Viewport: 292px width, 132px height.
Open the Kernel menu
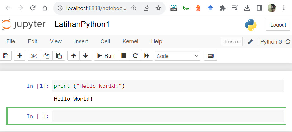(130, 41)
